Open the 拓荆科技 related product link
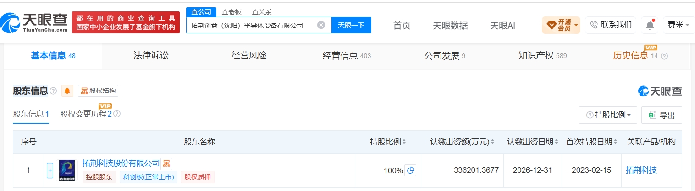The width and height of the screenshot is (695, 191). 641,170
